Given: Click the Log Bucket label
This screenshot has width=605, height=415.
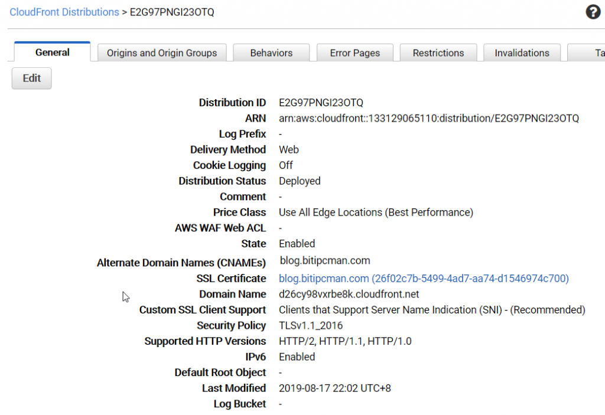Looking at the screenshot, I should [240, 404].
